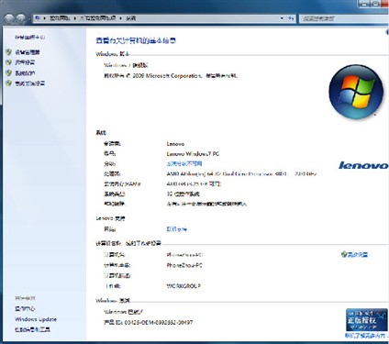The image size is (389, 344).
Task: Select the last System breadcrumb segment
Action: pyautogui.click(x=131, y=18)
